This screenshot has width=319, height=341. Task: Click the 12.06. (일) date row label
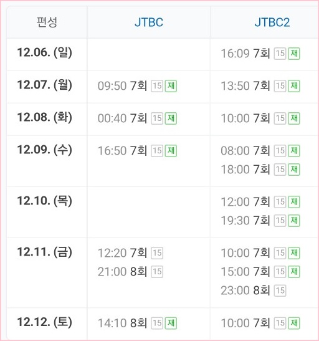[x=44, y=52]
